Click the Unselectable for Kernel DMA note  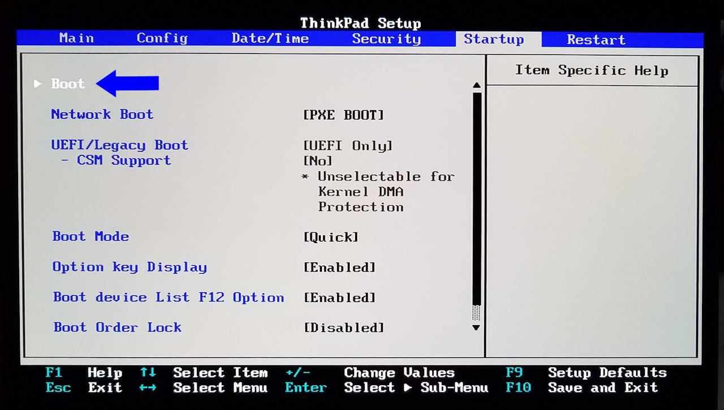(378, 192)
